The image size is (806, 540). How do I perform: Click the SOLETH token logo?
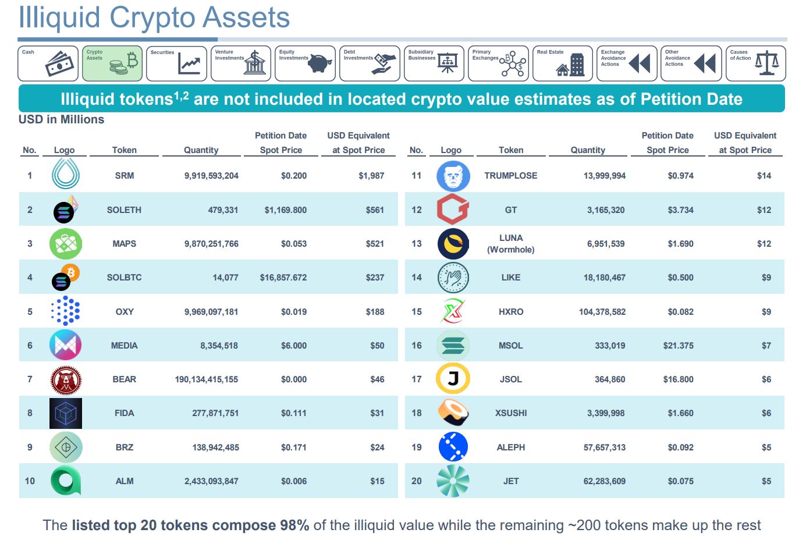click(x=66, y=209)
